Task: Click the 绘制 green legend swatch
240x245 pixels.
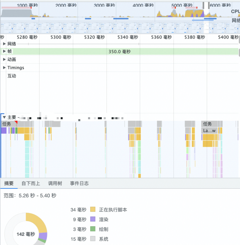Action: 93,229
